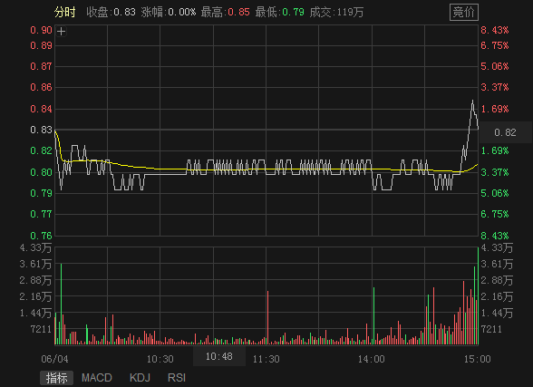Click the left 4.33万 volume axis label
The image size is (533, 387).
point(35,247)
